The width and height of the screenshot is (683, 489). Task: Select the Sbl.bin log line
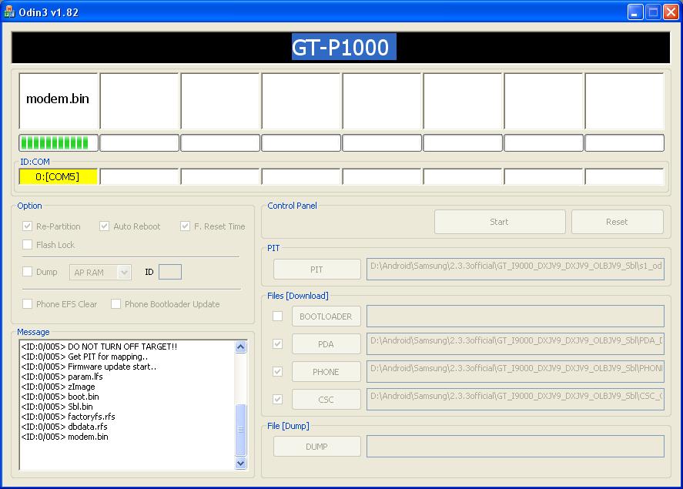[x=57, y=407]
